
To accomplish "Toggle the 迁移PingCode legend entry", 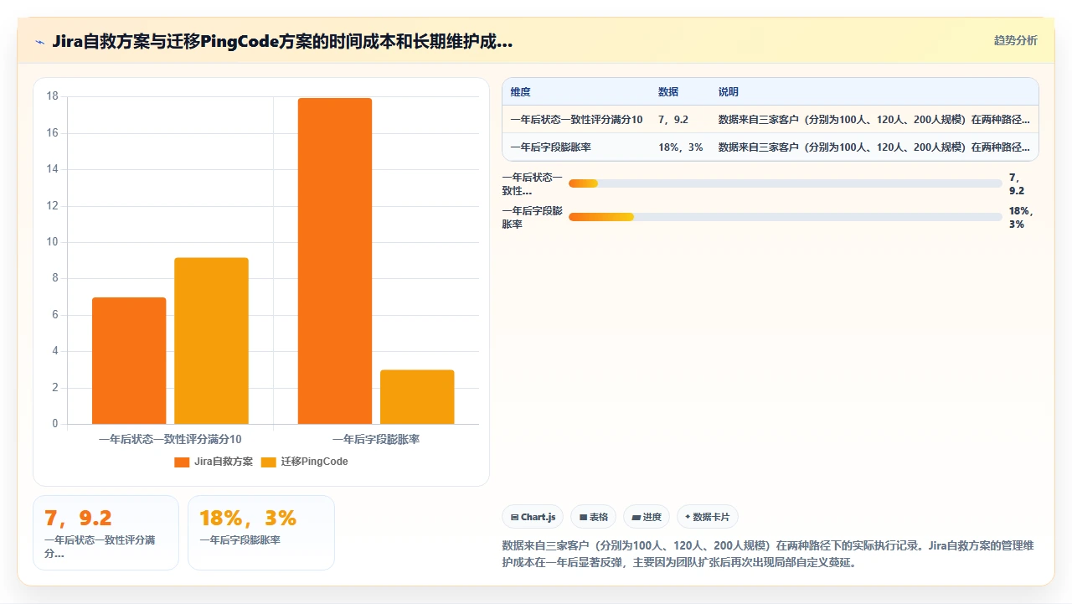I will [304, 462].
